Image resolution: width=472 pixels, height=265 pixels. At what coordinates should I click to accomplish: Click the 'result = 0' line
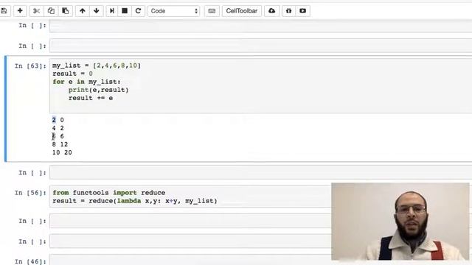[72, 74]
